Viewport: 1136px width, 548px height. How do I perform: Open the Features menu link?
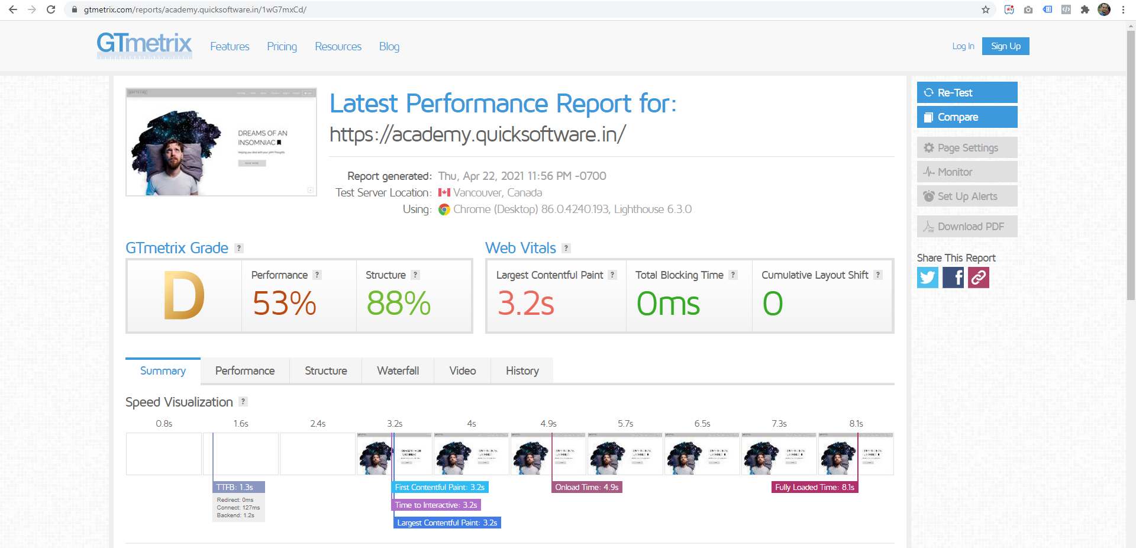[230, 47]
